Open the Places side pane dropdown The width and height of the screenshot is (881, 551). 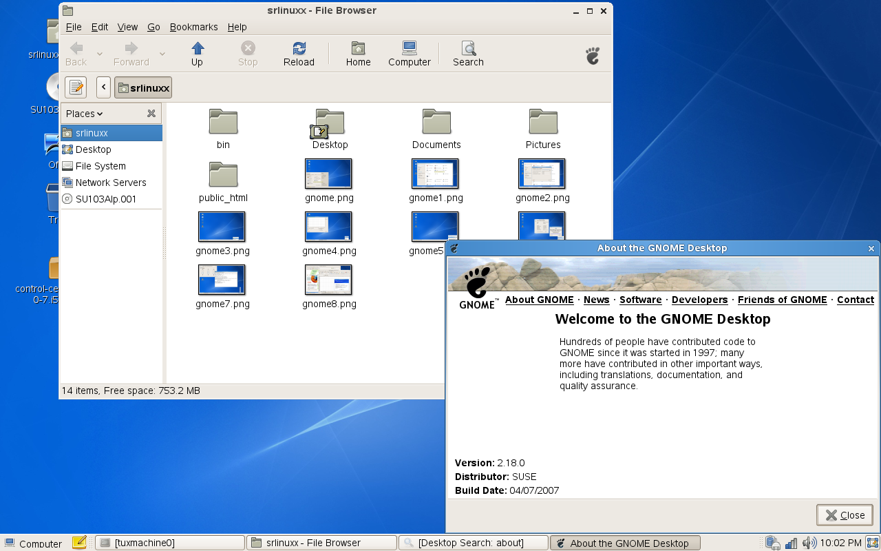click(x=85, y=114)
